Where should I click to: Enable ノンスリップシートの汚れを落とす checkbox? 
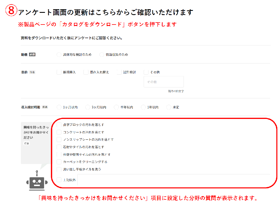(59, 140)
